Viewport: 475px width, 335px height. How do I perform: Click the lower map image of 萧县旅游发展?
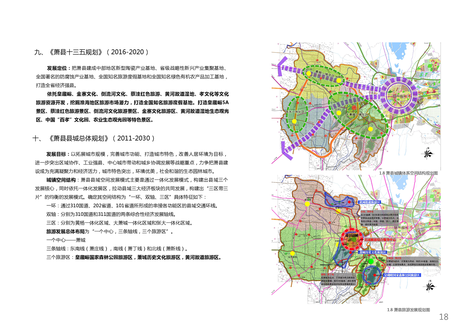(356, 239)
